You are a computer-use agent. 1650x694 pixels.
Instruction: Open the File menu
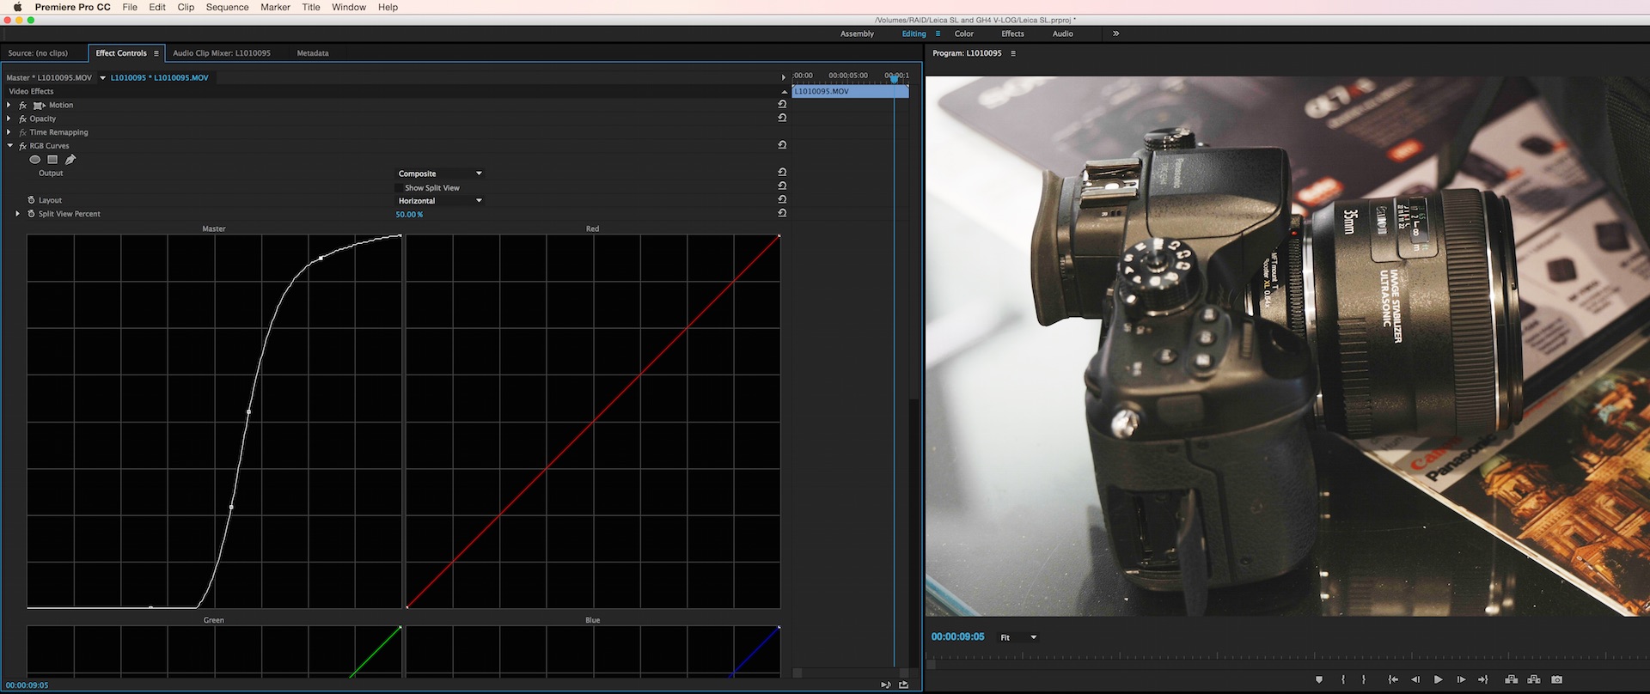pos(130,7)
